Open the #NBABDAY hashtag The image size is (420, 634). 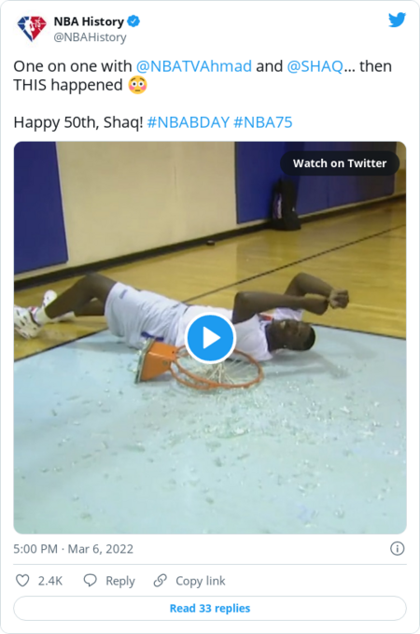tap(189, 122)
